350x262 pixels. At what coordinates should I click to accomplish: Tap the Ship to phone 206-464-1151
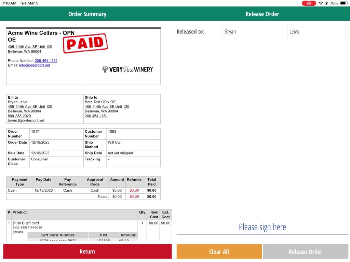(96, 116)
